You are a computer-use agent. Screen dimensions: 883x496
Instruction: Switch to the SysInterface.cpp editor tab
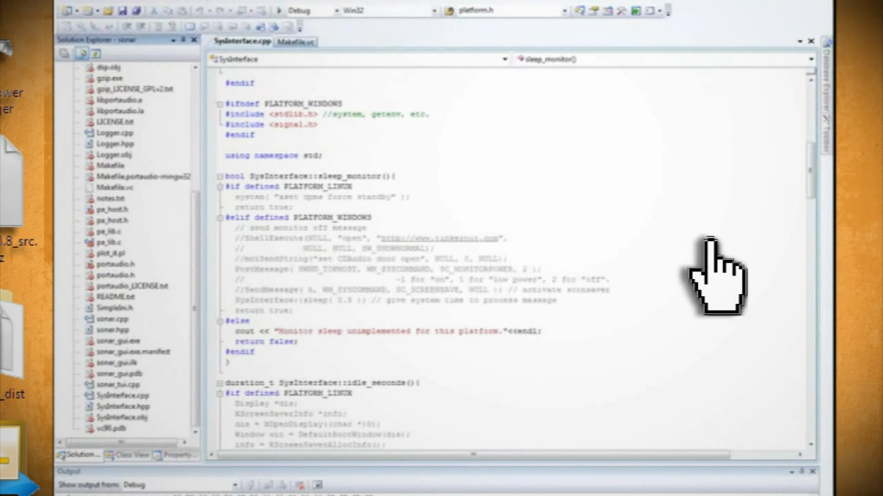(x=242, y=41)
